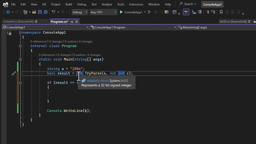Click the Find in Files icon
The height and width of the screenshot is (144, 256).
(x=166, y=12)
